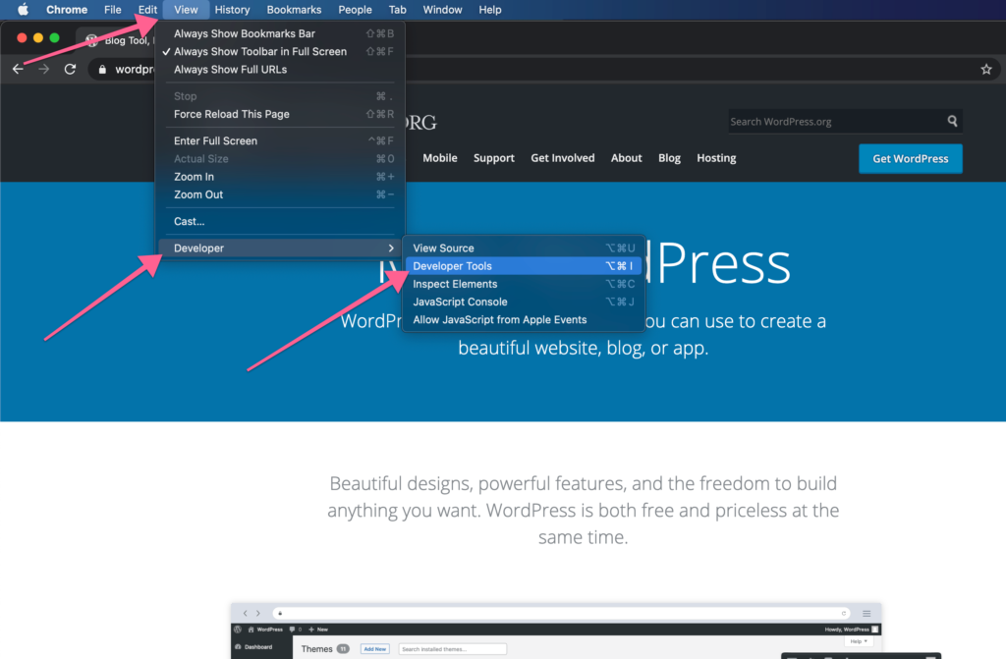
Task: Click in the Search WordPress.org field
Action: (x=835, y=122)
